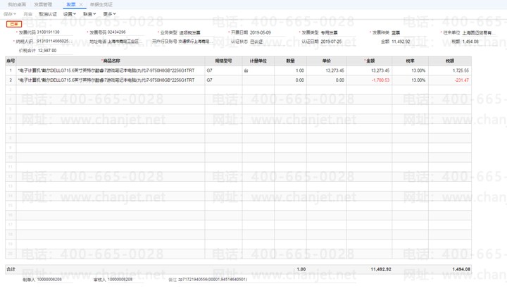The height and width of the screenshot is (291, 507).
Task: Open the 单据生凭证 tab
Action: (101, 4)
